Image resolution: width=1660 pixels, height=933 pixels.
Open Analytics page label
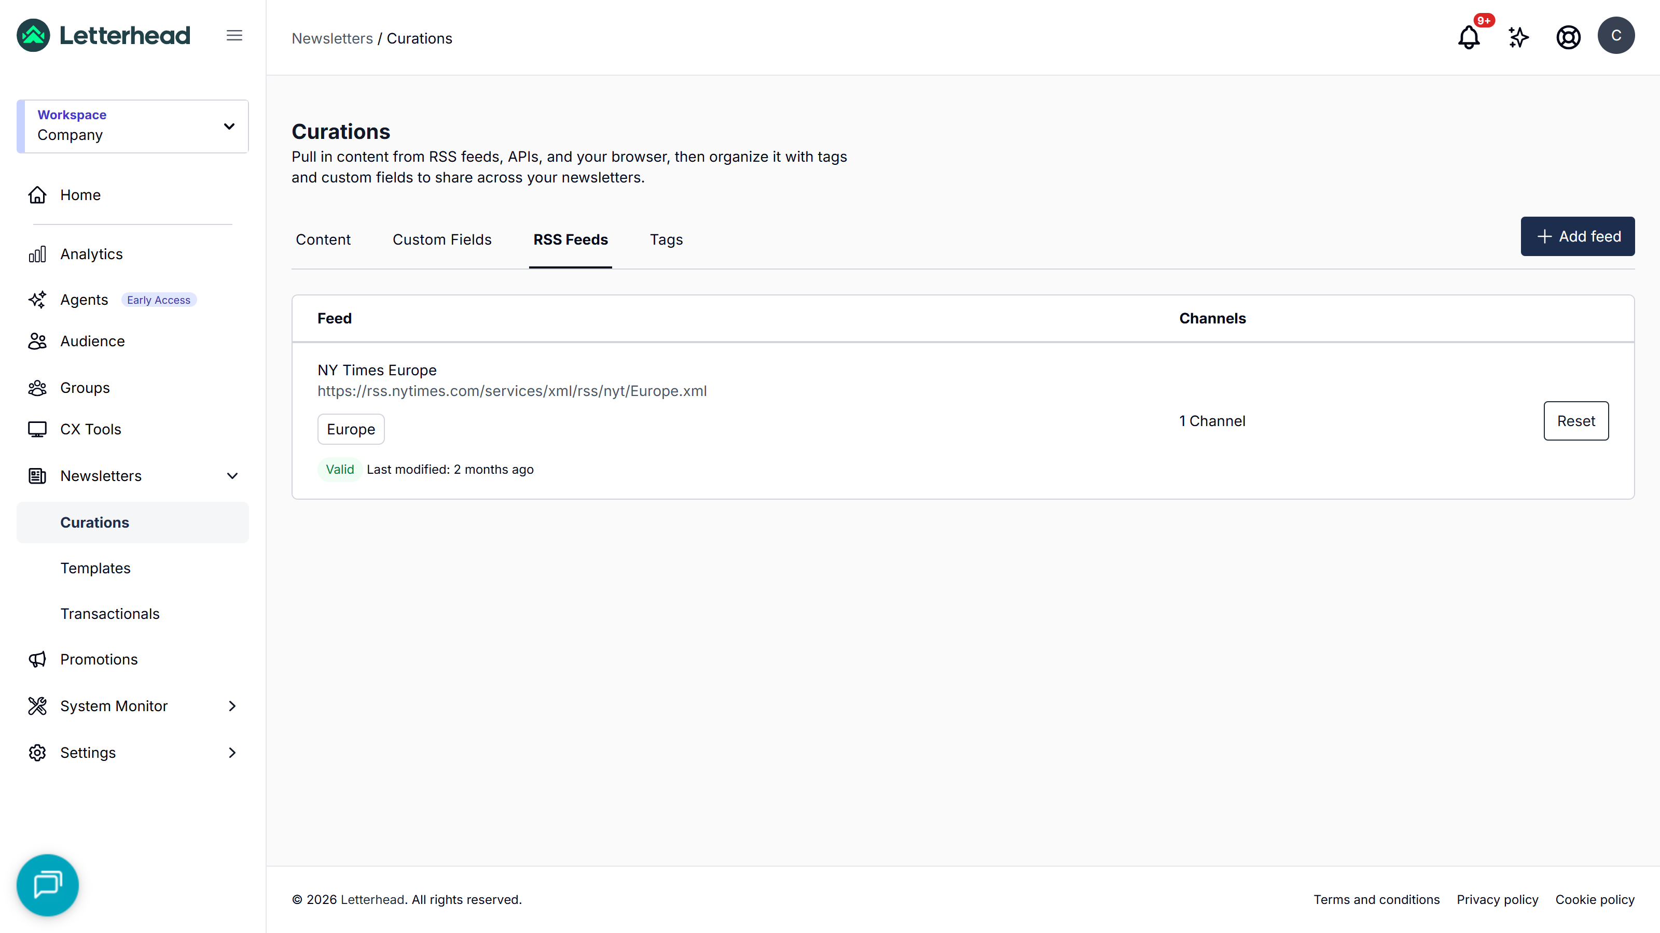[x=91, y=255]
